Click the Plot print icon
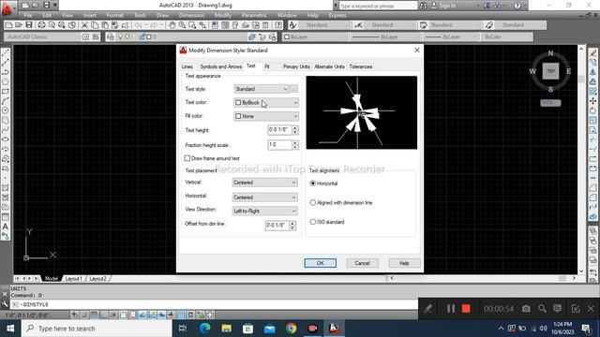600x337 pixels. point(41,25)
